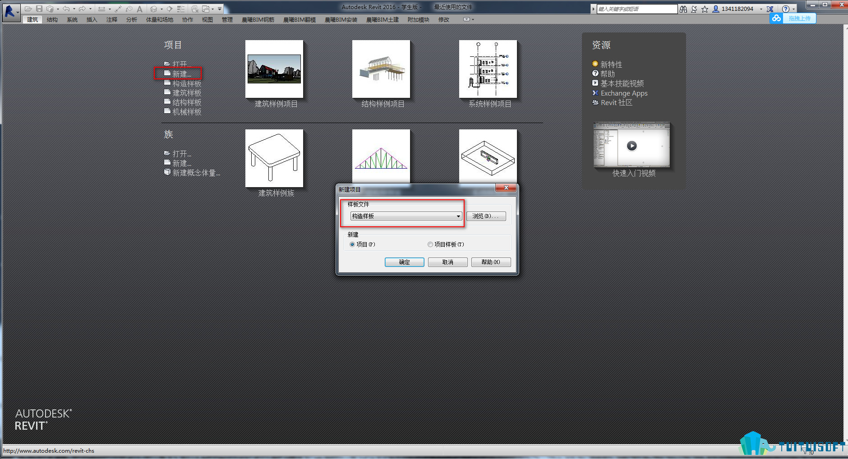The height and width of the screenshot is (459, 848).
Task: Open the 视图 ribbon tab
Action: click(207, 20)
